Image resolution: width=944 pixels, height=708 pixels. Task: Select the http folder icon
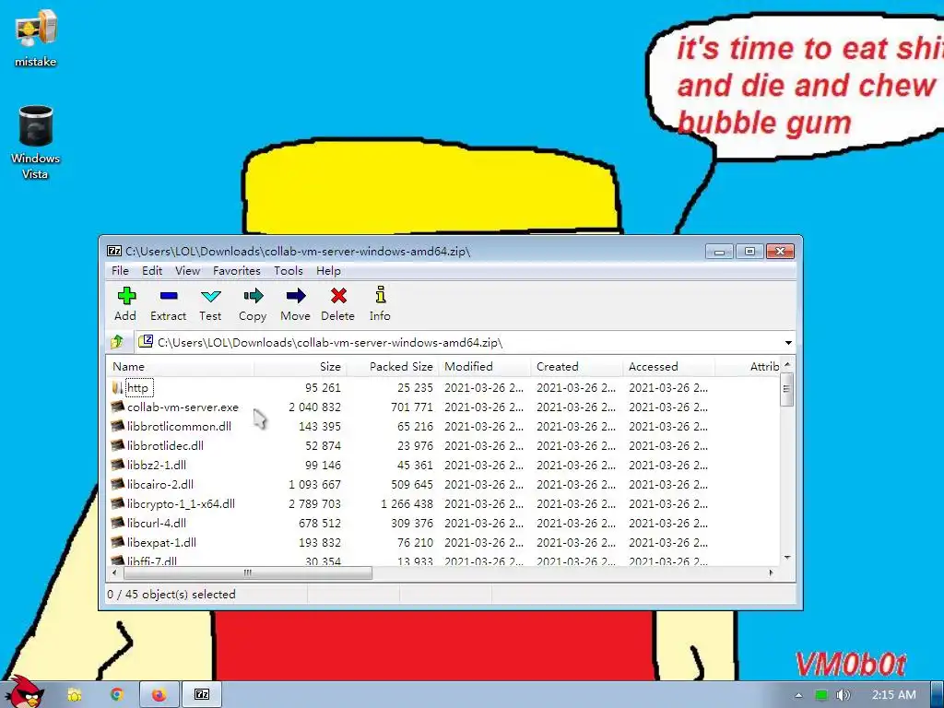(117, 388)
